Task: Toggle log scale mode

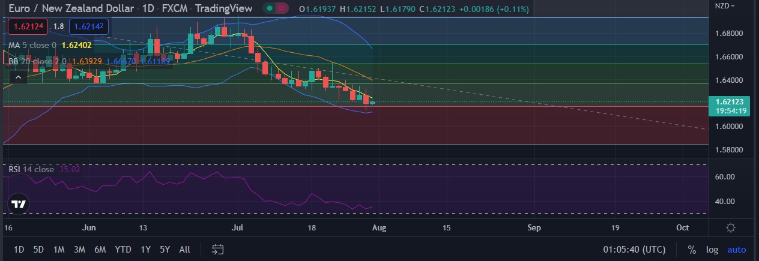Action: tap(712, 249)
